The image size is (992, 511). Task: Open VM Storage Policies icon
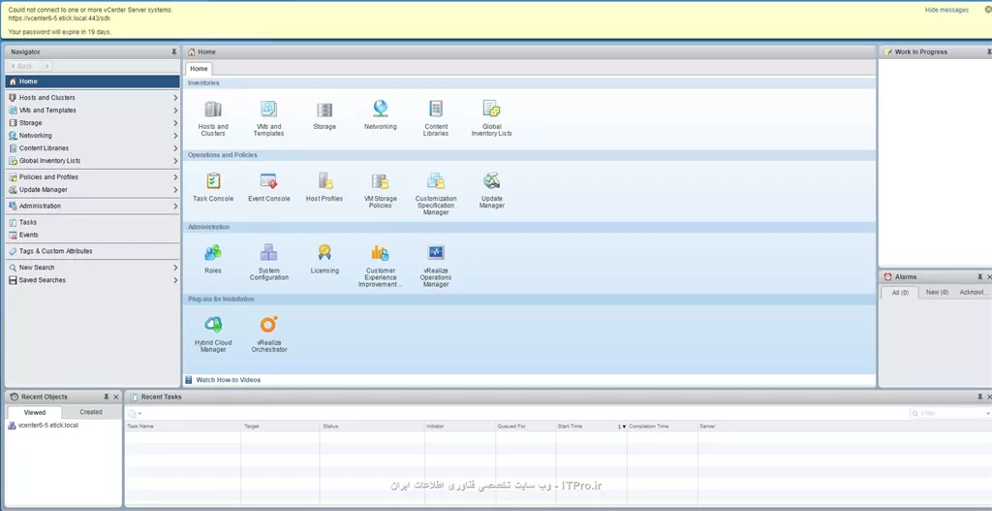[x=380, y=181]
